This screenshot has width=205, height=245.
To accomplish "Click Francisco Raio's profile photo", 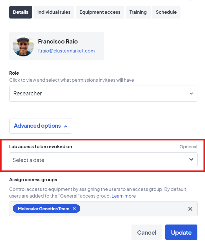I will click(x=23, y=46).
